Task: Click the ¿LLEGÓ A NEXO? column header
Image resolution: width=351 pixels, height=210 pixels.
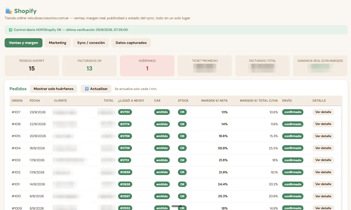Action: (x=131, y=101)
